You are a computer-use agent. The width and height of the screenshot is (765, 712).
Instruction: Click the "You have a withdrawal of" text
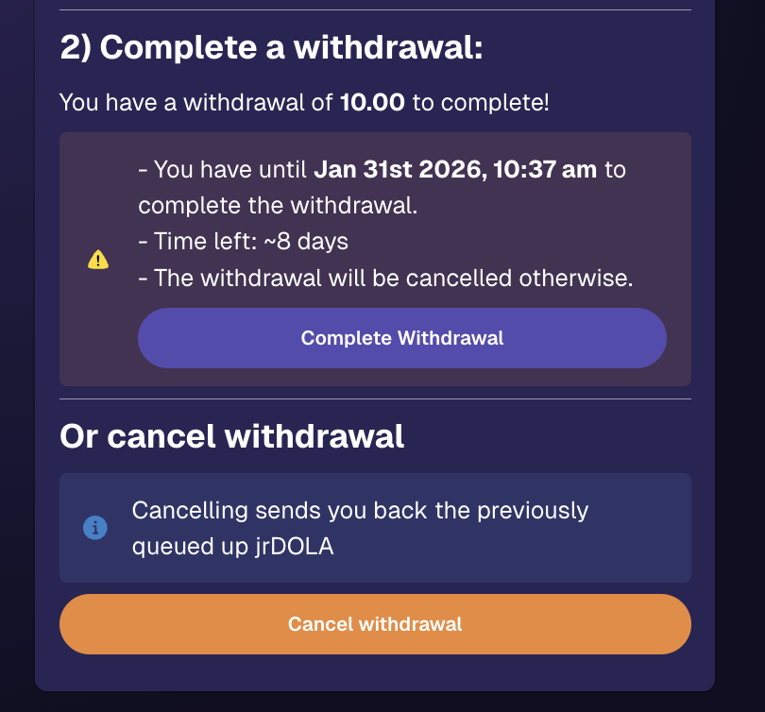(x=195, y=102)
